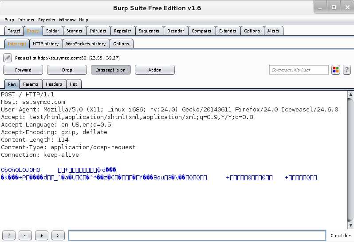
Task: Switch to the Extender tab
Action: (x=228, y=31)
